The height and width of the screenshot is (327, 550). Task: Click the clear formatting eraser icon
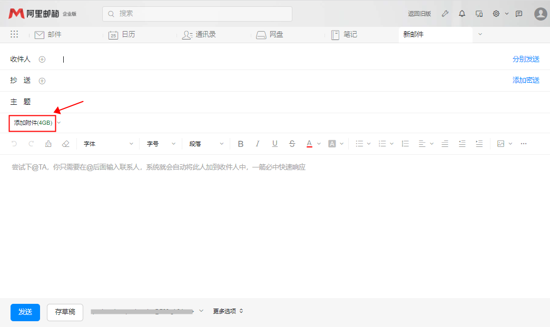[x=65, y=144]
